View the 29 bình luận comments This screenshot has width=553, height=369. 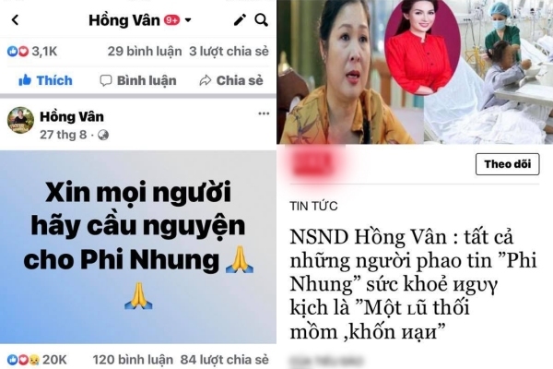pyautogui.click(x=145, y=52)
